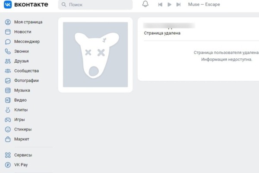Screen dimensions: 259x173
Task: Click the VK logo icon
Action: (8, 5)
